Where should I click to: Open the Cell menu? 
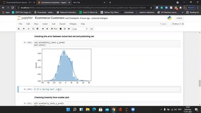coord(54,24)
